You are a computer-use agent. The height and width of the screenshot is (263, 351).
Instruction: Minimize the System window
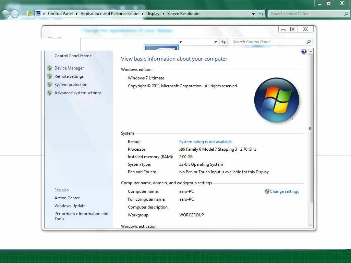coord(283,29)
